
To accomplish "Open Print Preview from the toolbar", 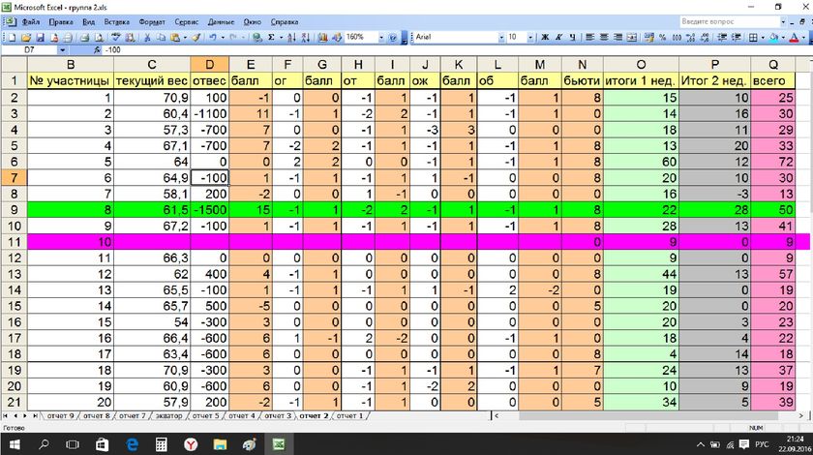I will click(99, 38).
